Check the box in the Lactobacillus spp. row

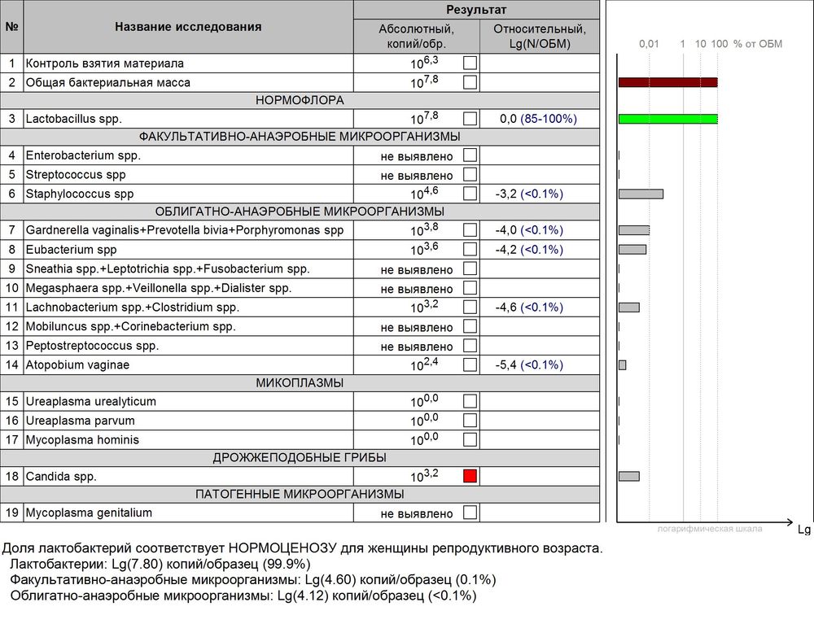[470, 119]
